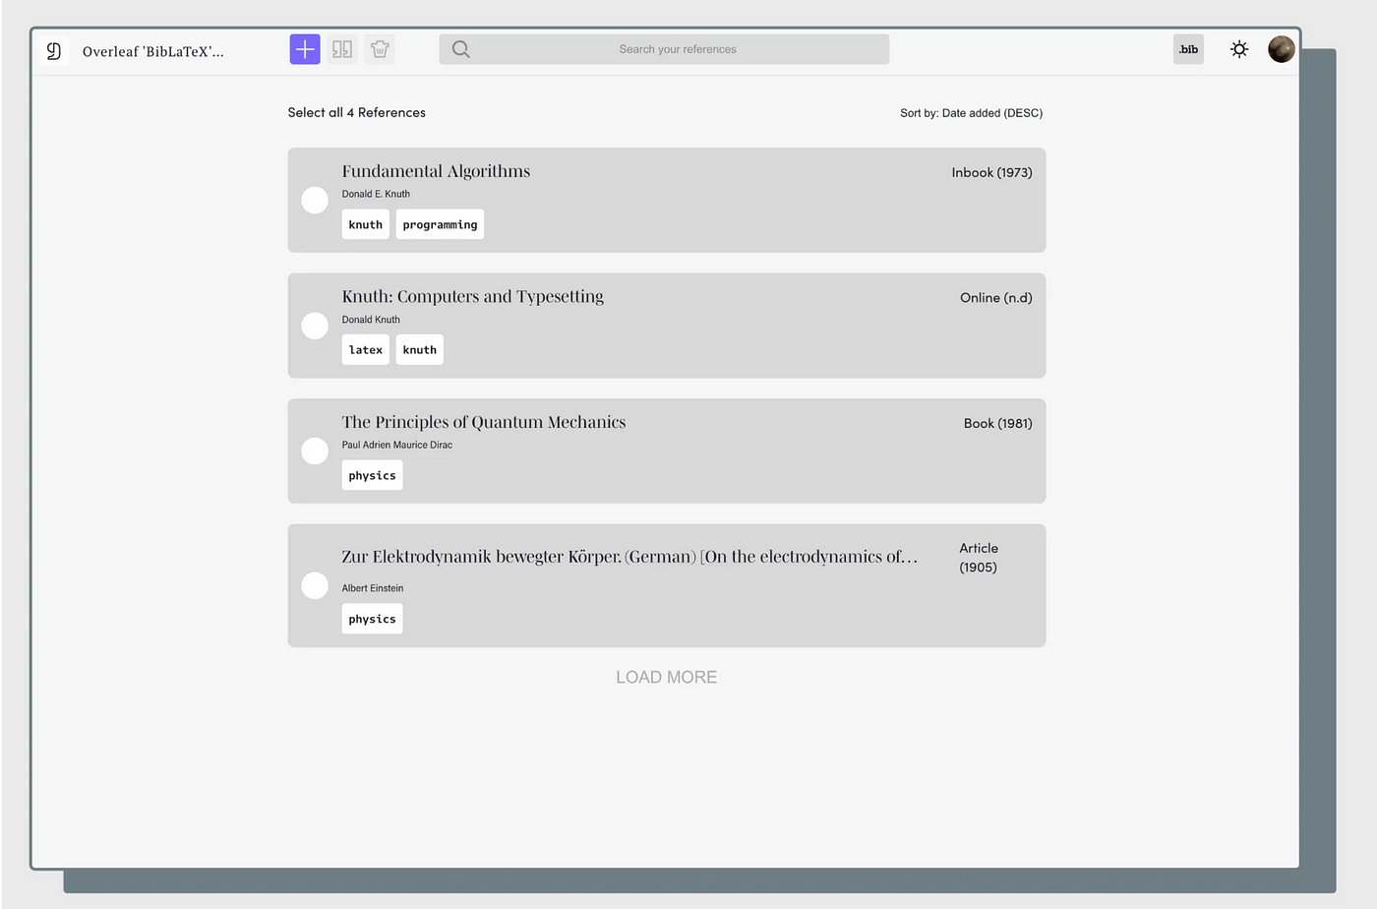The height and width of the screenshot is (909, 1377).
Task: Toggle light/dark theme sun icon
Action: (x=1239, y=49)
